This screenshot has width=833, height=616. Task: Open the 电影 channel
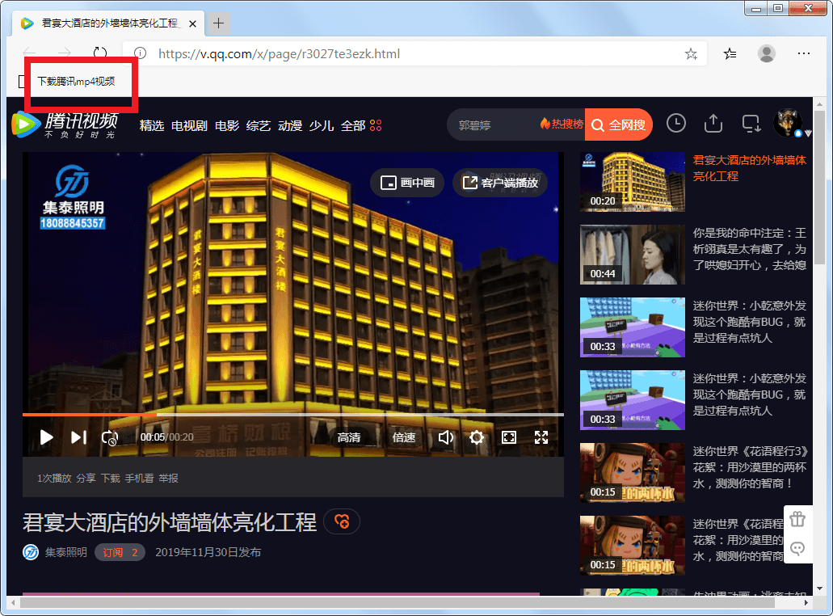227,125
